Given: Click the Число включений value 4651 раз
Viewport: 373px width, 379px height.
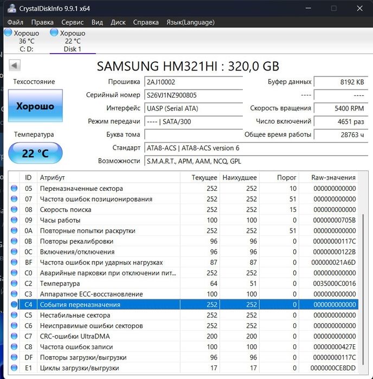Looking at the screenshot, I should coord(341,121).
